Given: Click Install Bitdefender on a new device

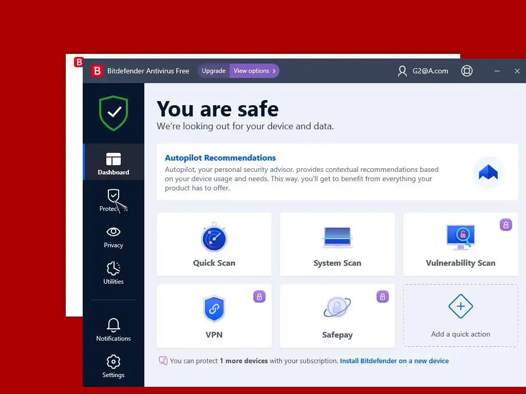Looking at the screenshot, I should [394, 361].
